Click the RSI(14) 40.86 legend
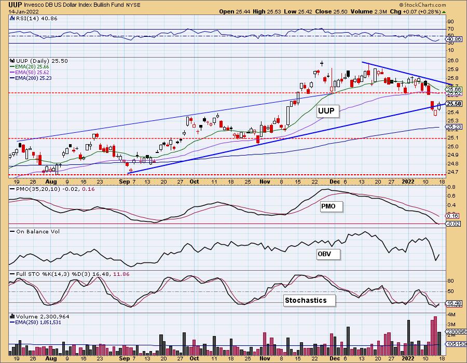Screen dimensions: 467x363 pyautogui.click(x=36, y=18)
